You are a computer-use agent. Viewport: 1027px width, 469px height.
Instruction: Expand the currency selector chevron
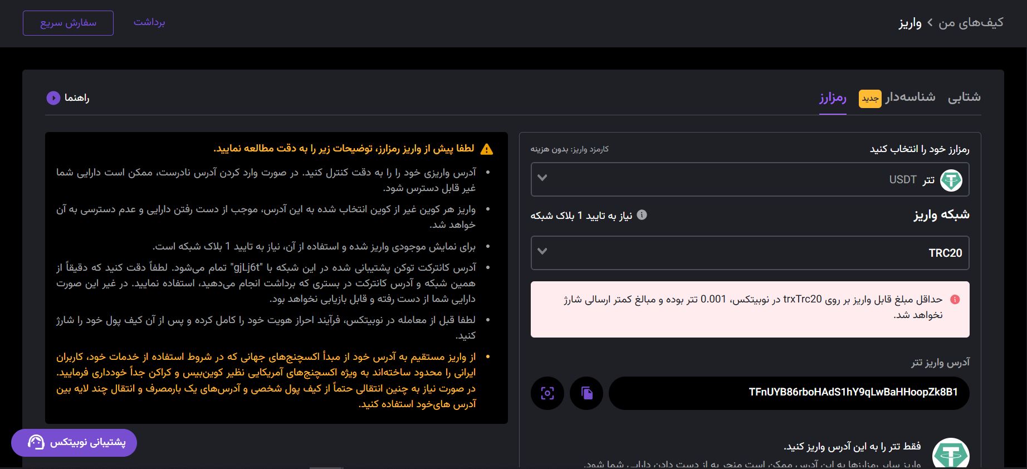pyautogui.click(x=542, y=178)
